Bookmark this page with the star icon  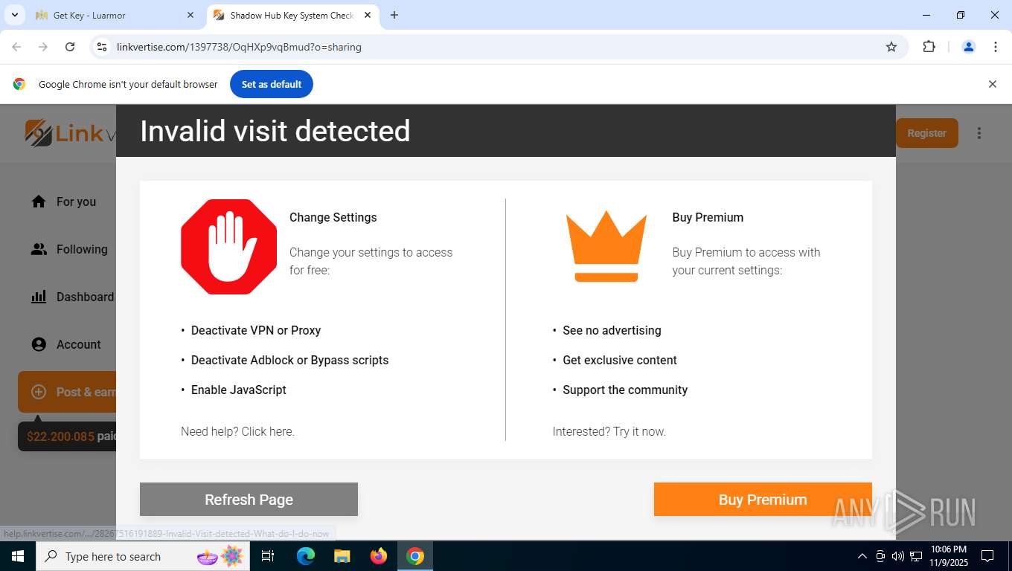coord(891,47)
